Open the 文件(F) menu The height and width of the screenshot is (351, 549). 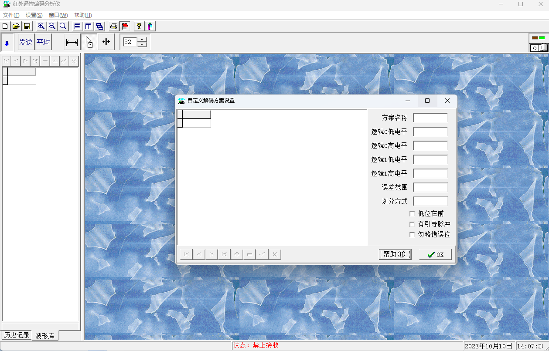coord(11,15)
